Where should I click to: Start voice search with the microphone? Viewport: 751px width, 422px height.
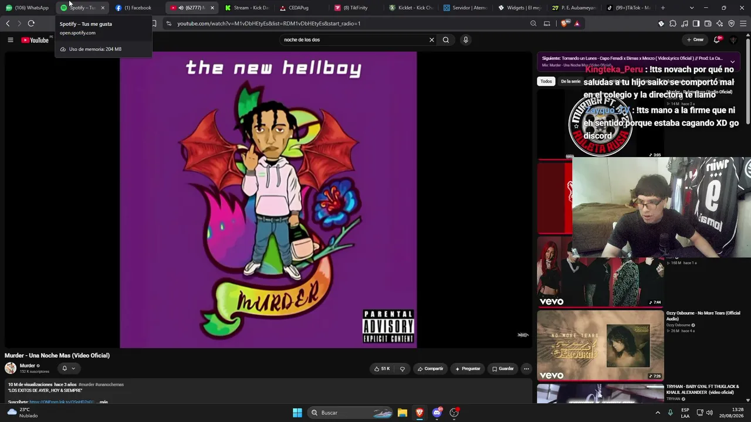pyautogui.click(x=466, y=40)
